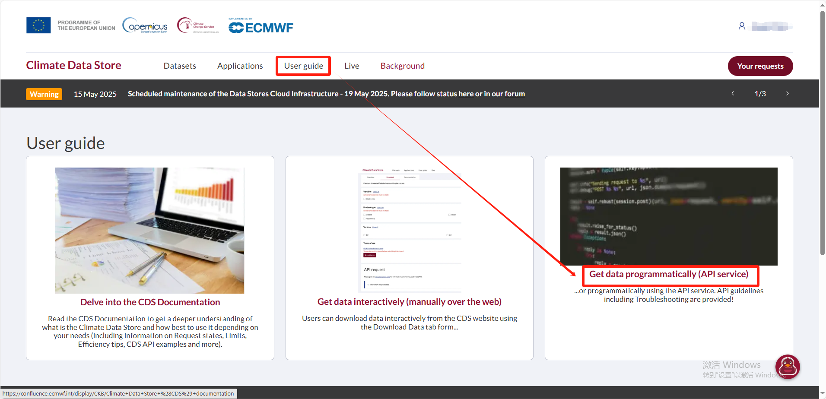Click the Download Data tab form description text
This screenshot has width=826, height=399.
pos(410,323)
